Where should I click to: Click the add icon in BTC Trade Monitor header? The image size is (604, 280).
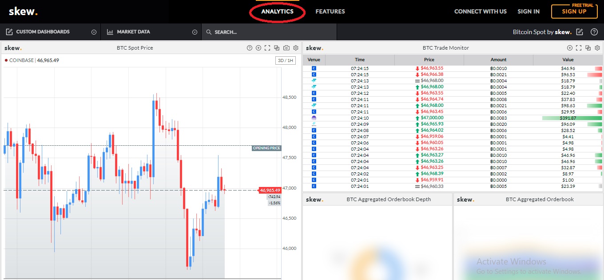pyautogui.click(x=570, y=48)
